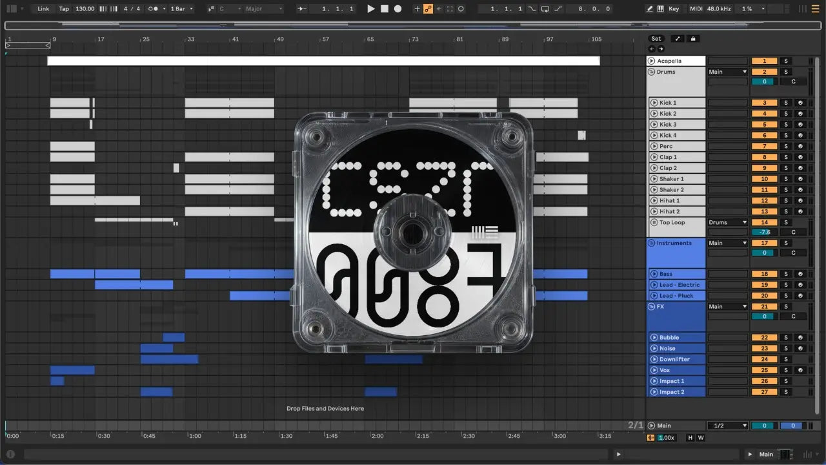
Task: Enable the Draw Mode pencil
Action: [x=649, y=9]
